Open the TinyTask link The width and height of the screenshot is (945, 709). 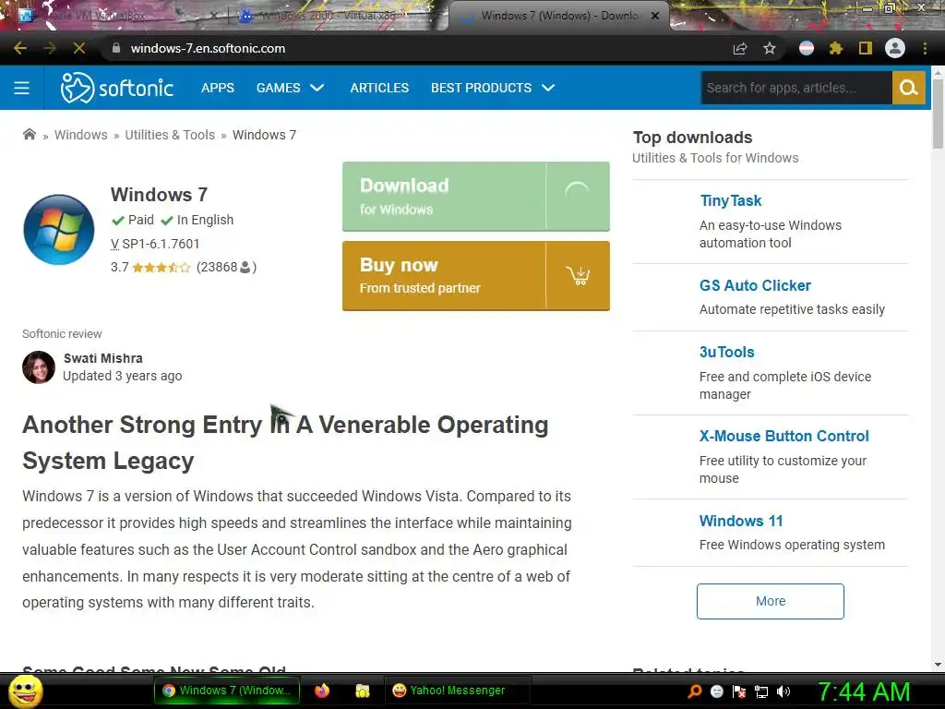(731, 200)
